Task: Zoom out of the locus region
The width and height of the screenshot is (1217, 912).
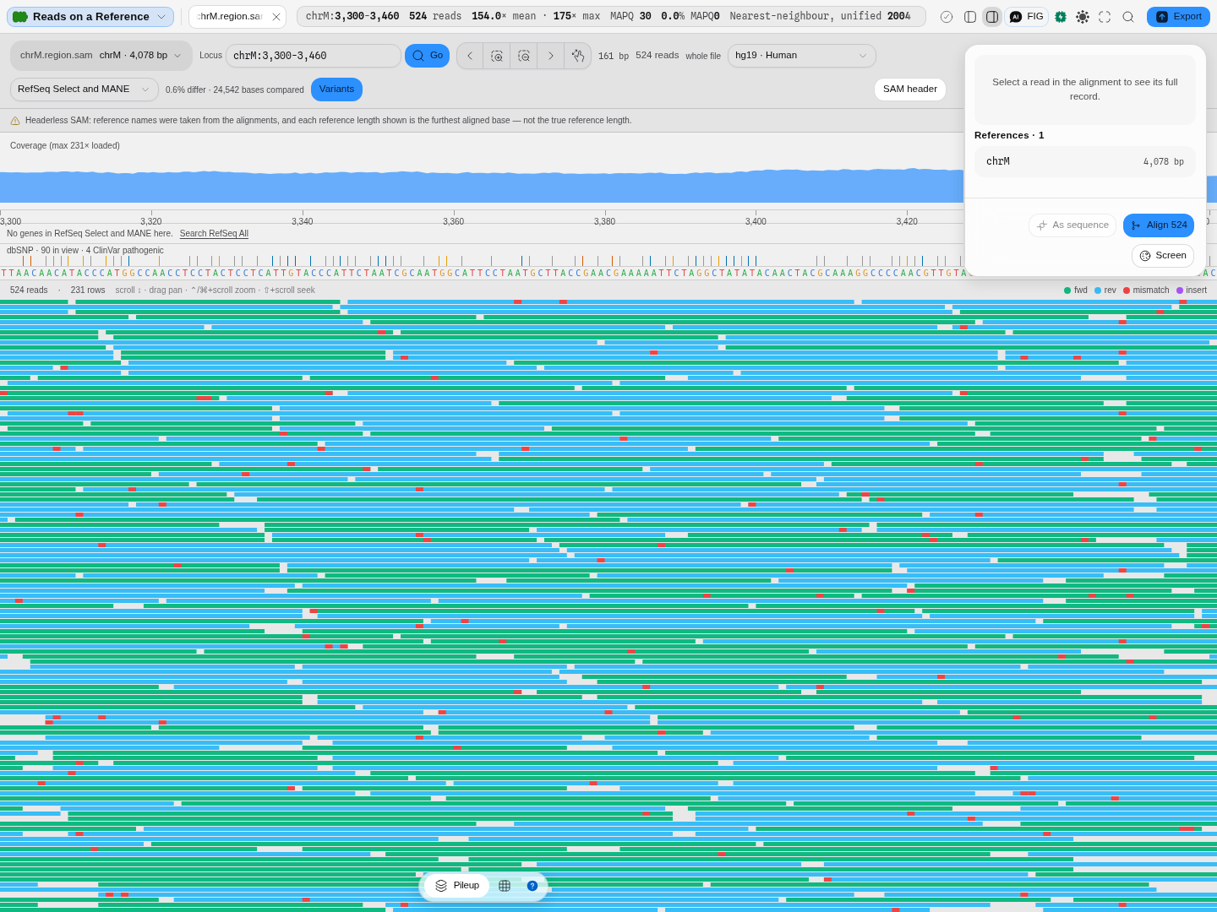Action: (x=524, y=56)
